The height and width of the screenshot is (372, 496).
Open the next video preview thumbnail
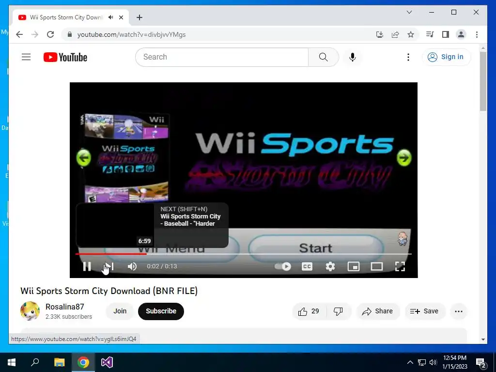[x=115, y=225]
